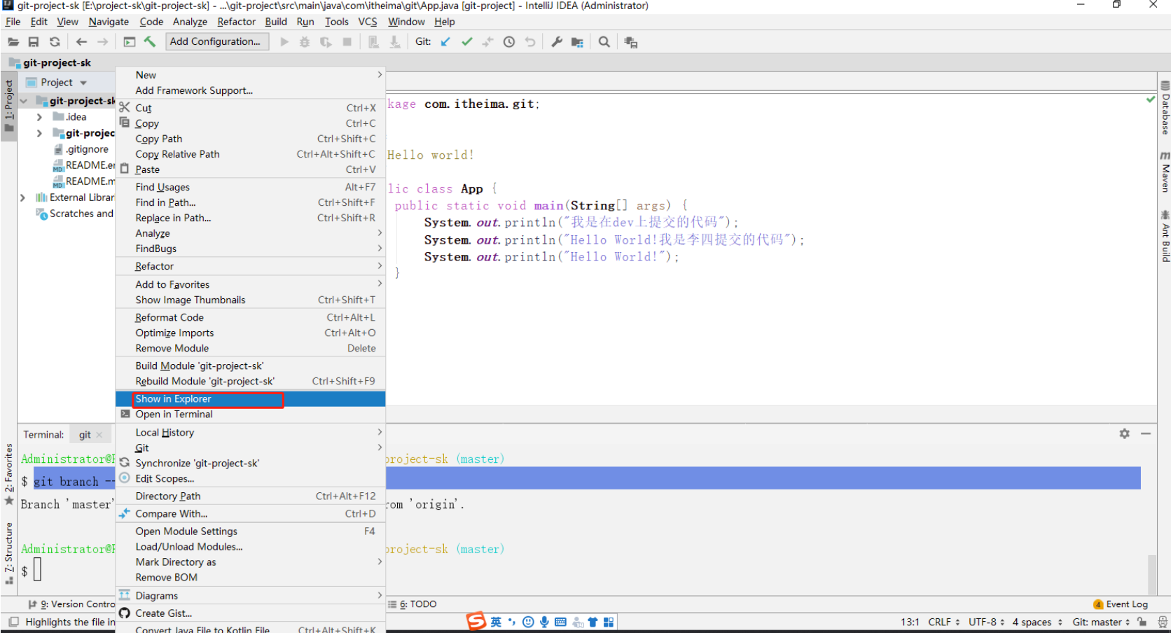The image size is (1171, 633).
Task: Click the Build Project hammer icon
Action: click(x=150, y=42)
